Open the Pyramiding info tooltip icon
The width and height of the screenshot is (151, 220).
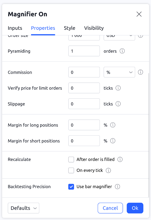tap(122, 51)
